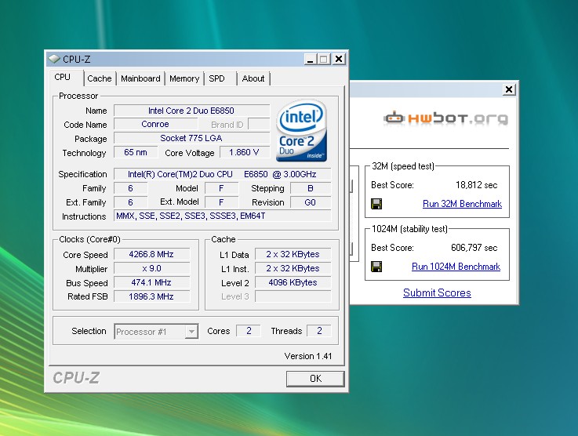Click the floppy save icon beside 32M benchmark
Screen dimensions: 578x436
pyautogui.click(x=376, y=204)
